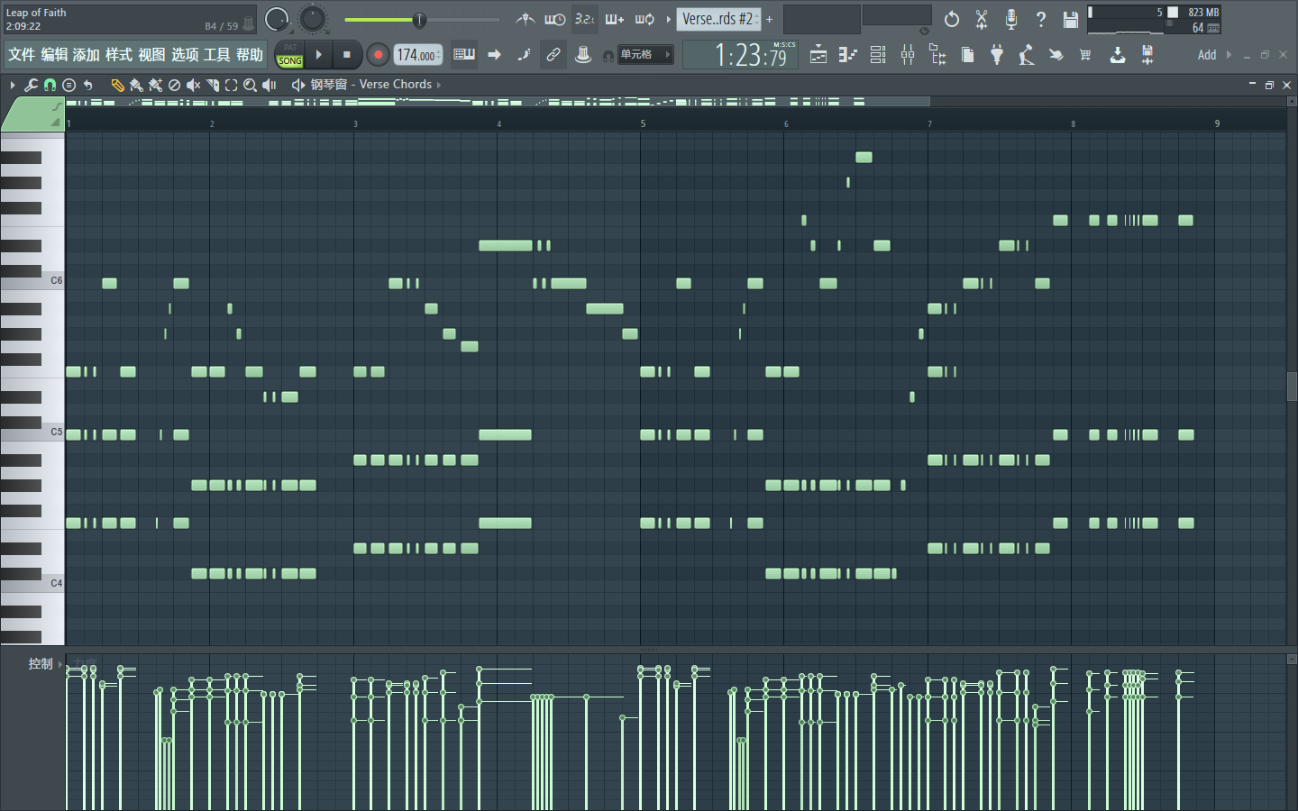Screen dimensions: 1298x811
Task: Expand the Verse Chords pattern selector
Action: coord(439,85)
